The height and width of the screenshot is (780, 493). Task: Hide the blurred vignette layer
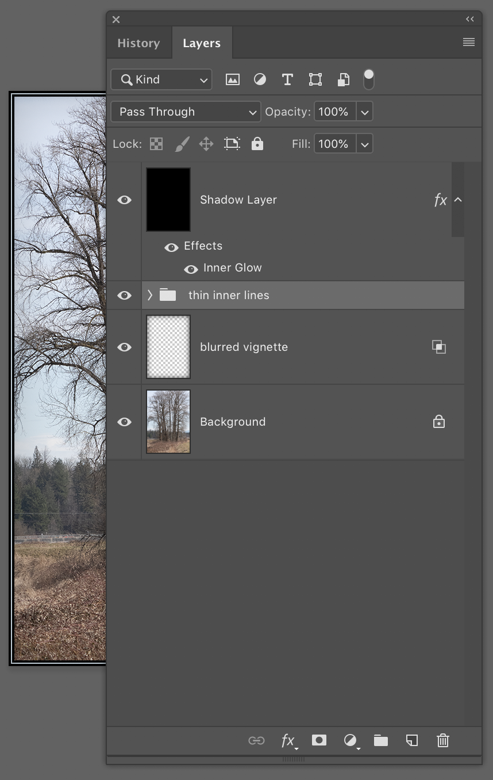pos(124,347)
